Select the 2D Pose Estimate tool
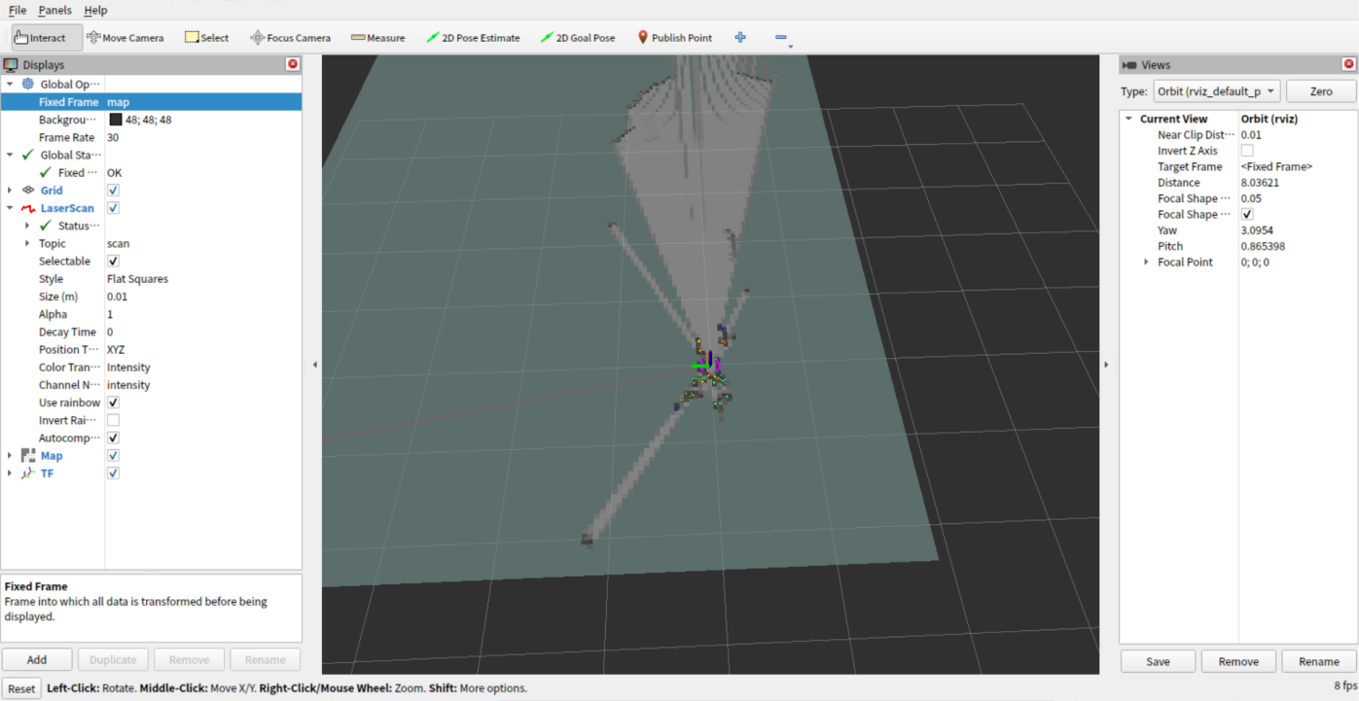 473,38
